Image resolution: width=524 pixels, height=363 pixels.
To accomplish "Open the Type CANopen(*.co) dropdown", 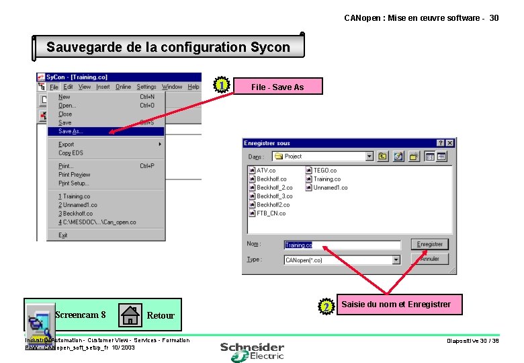I will pyautogui.click(x=396, y=260).
